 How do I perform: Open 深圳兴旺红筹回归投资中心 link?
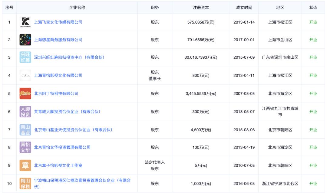tap(69, 57)
